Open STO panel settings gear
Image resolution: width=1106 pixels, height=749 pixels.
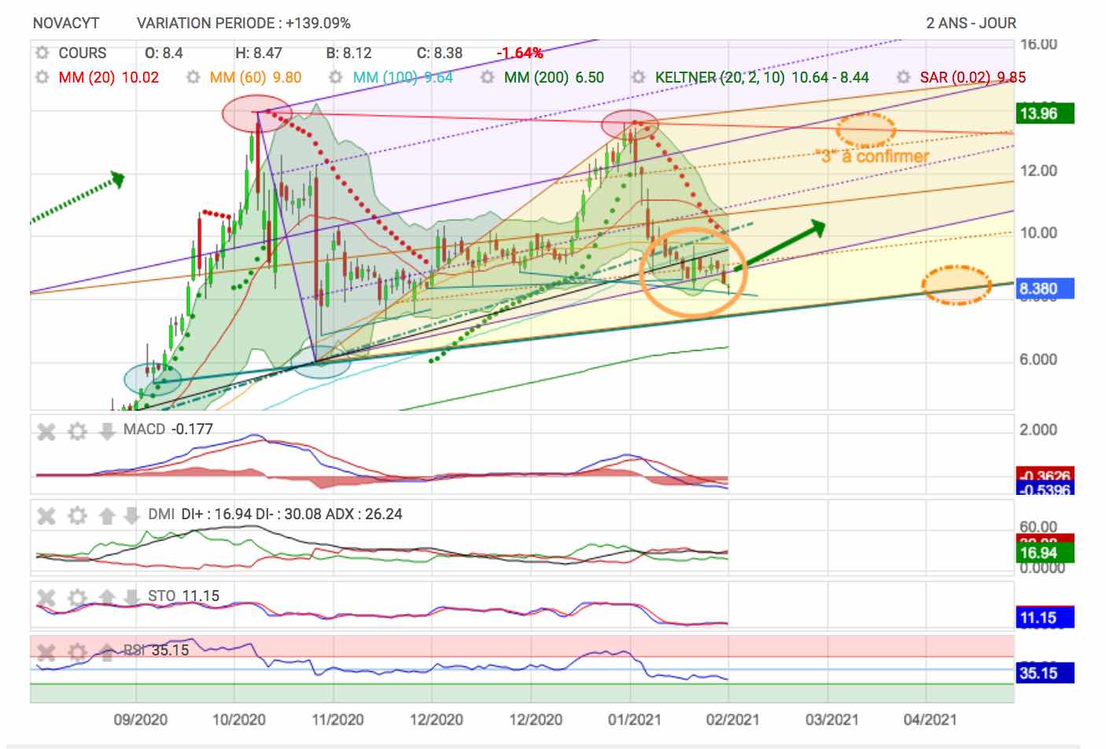pyautogui.click(x=77, y=598)
